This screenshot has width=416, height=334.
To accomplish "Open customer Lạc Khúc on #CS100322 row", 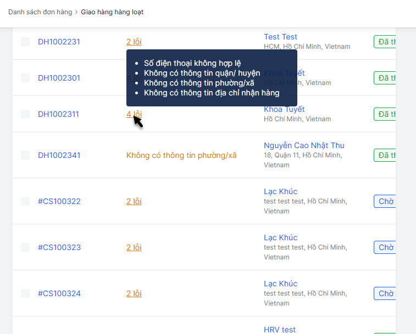I will (280, 191).
